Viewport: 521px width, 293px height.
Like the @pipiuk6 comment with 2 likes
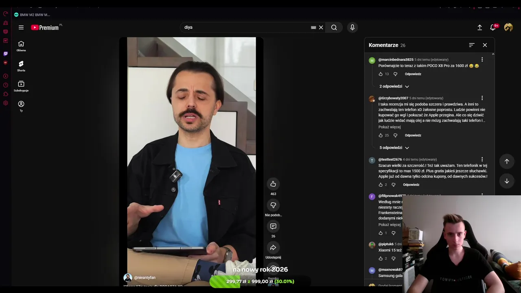coord(381,258)
